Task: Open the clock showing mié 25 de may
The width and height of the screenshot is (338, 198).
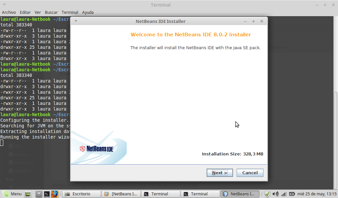Action: click(317, 194)
